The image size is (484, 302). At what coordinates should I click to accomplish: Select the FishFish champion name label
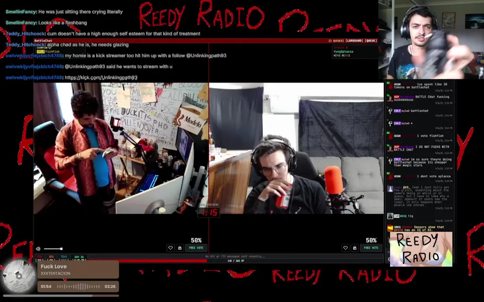pyautogui.click(x=52, y=52)
